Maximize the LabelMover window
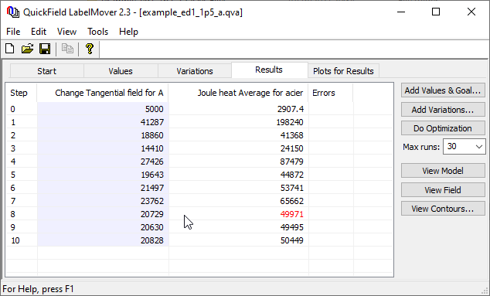This screenshot has width=490, height=296. pyautogui.click(x=436, y=12)
